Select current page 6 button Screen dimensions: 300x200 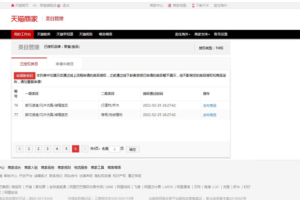(x=76, y=149)
